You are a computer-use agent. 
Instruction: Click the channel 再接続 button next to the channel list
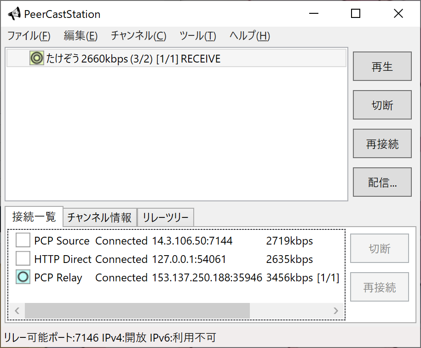[x=382, y=143]
